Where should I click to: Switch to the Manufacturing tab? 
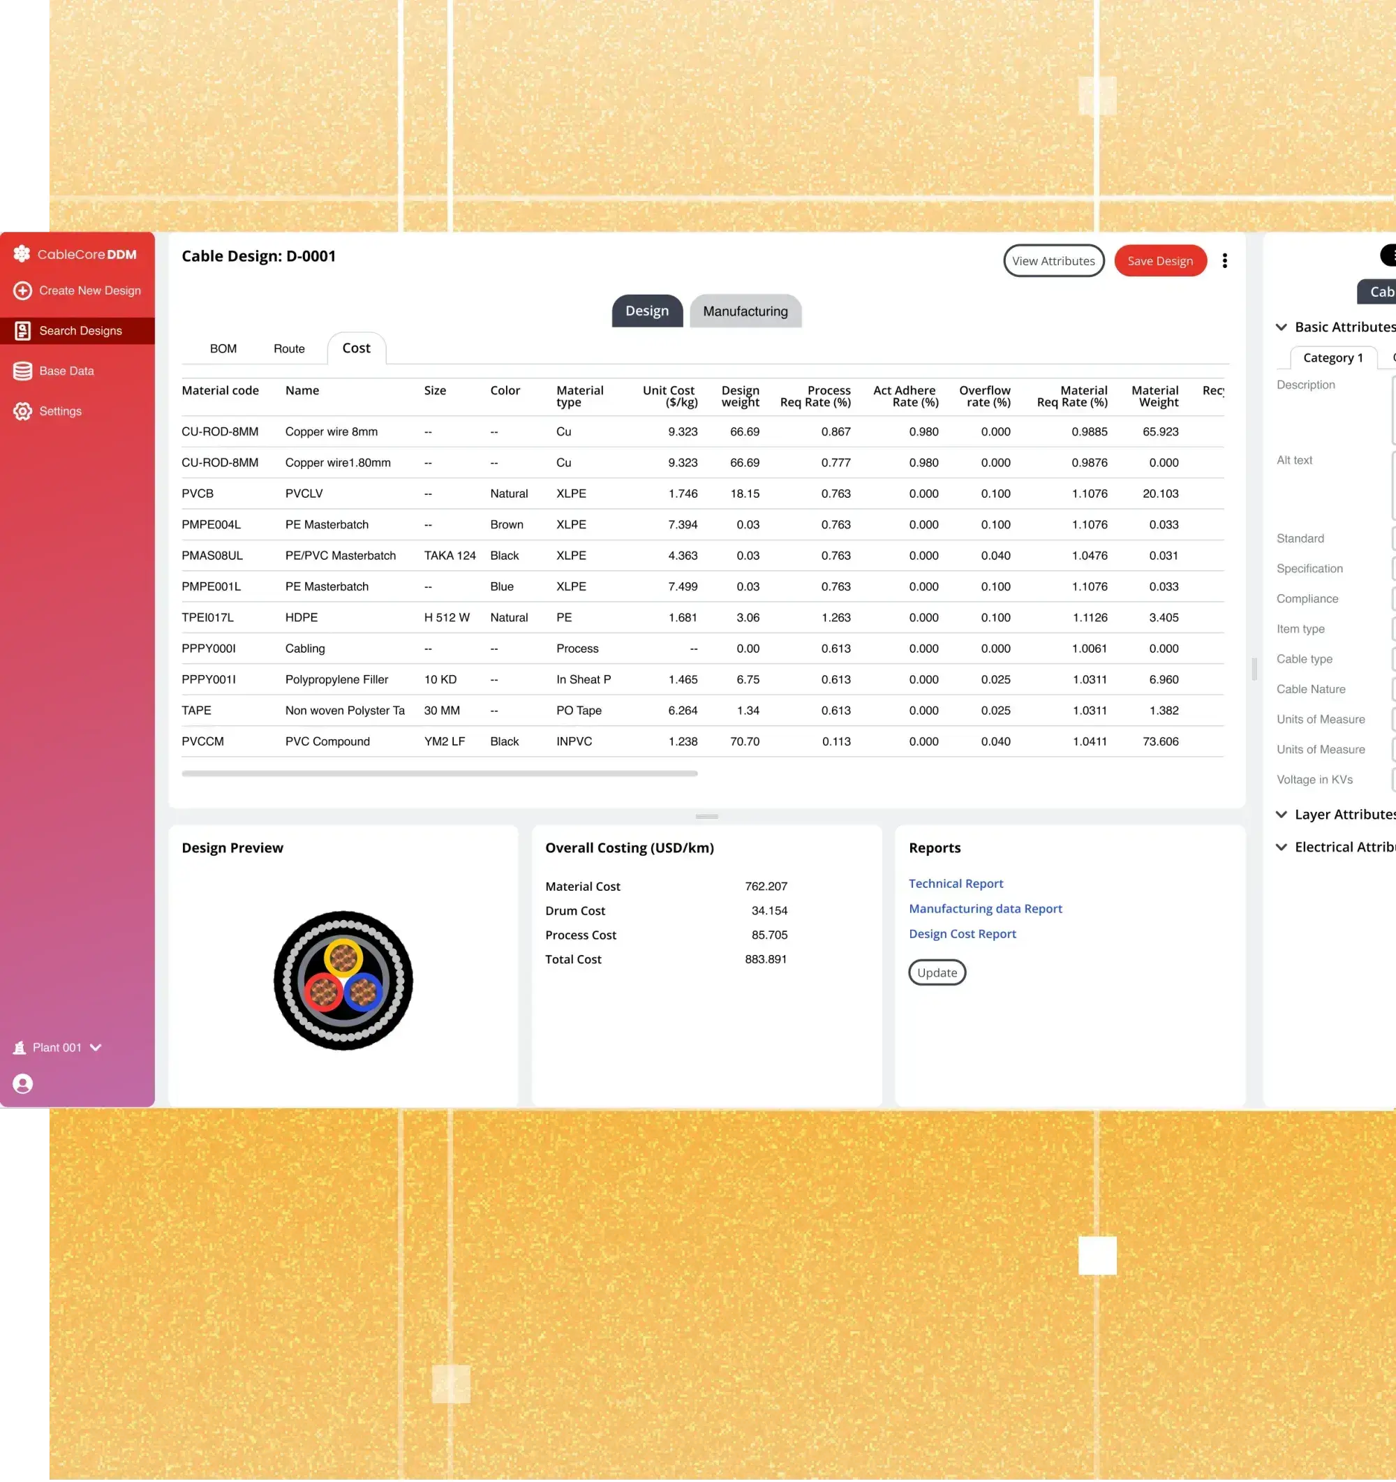(745, 311)
